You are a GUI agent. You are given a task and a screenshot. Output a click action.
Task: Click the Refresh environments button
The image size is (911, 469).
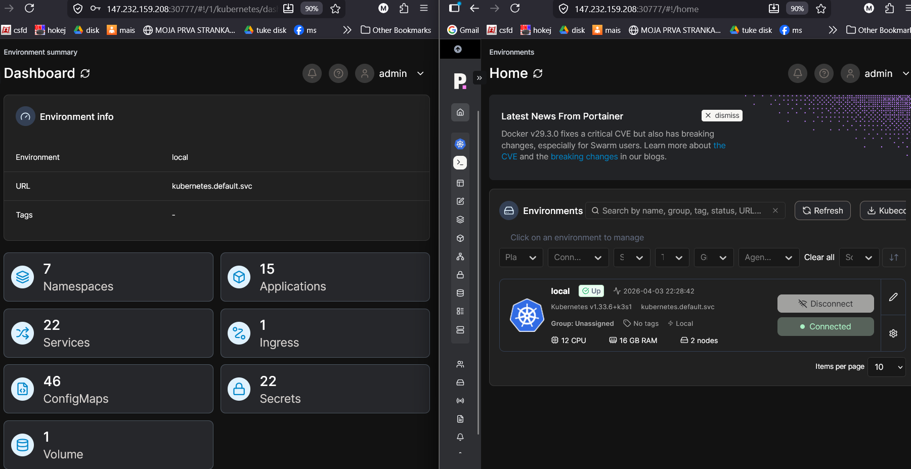(822, 210)
